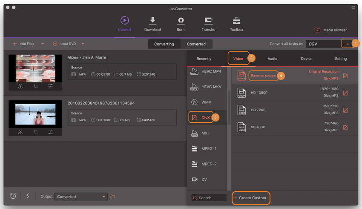The height and width of the screenshot is (209, 362).
Task: Click the Alizee video thumbnail
Action: point(35,68)
